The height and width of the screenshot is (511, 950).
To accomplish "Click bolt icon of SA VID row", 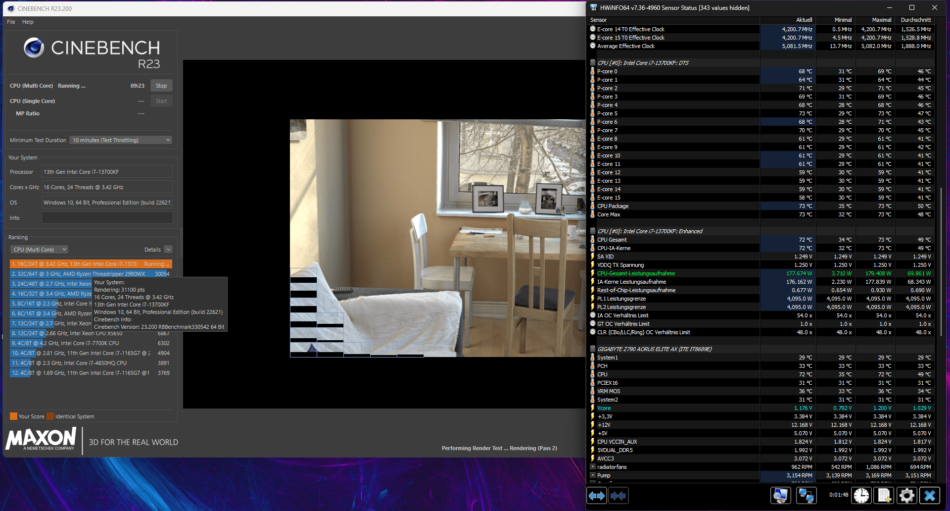I will click(593, 256).
